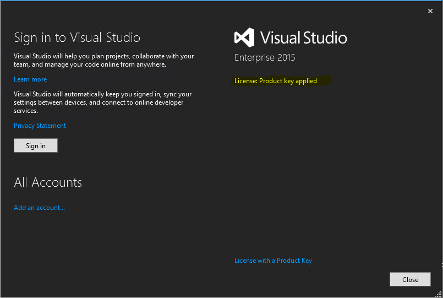Image resolution: width=443 pixels, height=298 pixels.
Task: Click the resize grip in the dialog corner
Action: (x=439, y=294)
